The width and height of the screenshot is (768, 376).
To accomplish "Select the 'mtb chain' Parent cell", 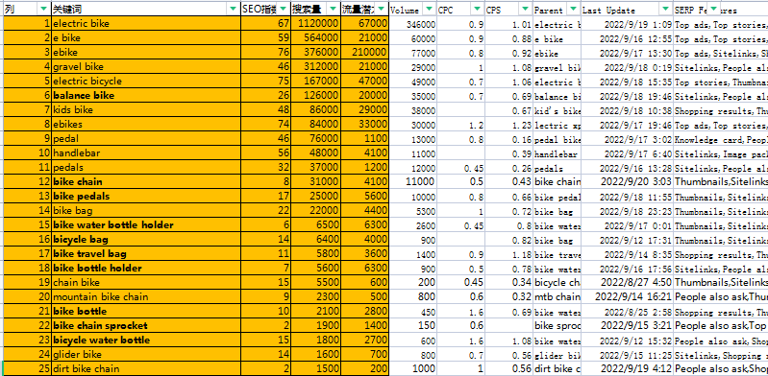I will [557, 296].
